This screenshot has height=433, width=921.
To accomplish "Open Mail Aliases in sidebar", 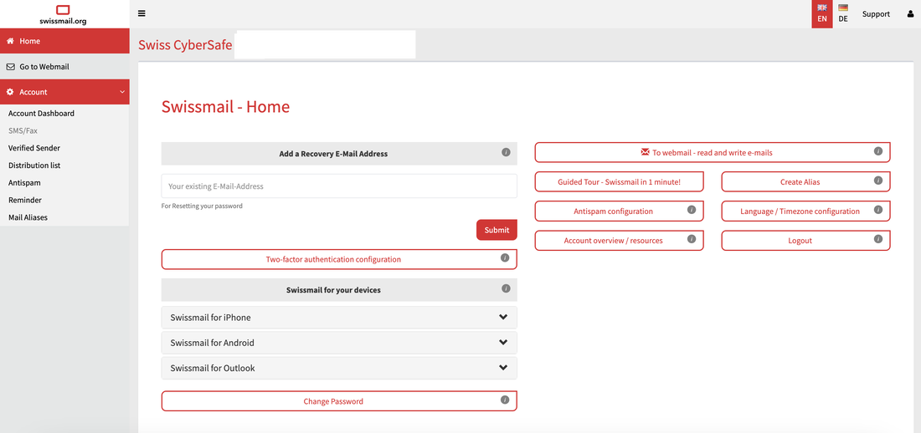I will pos(28,217).
